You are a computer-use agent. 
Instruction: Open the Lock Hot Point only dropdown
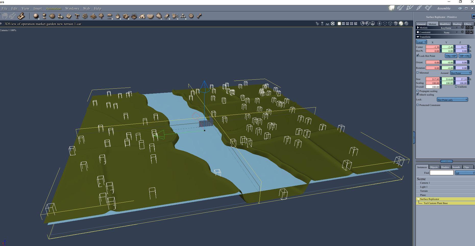tap(452, 100)
